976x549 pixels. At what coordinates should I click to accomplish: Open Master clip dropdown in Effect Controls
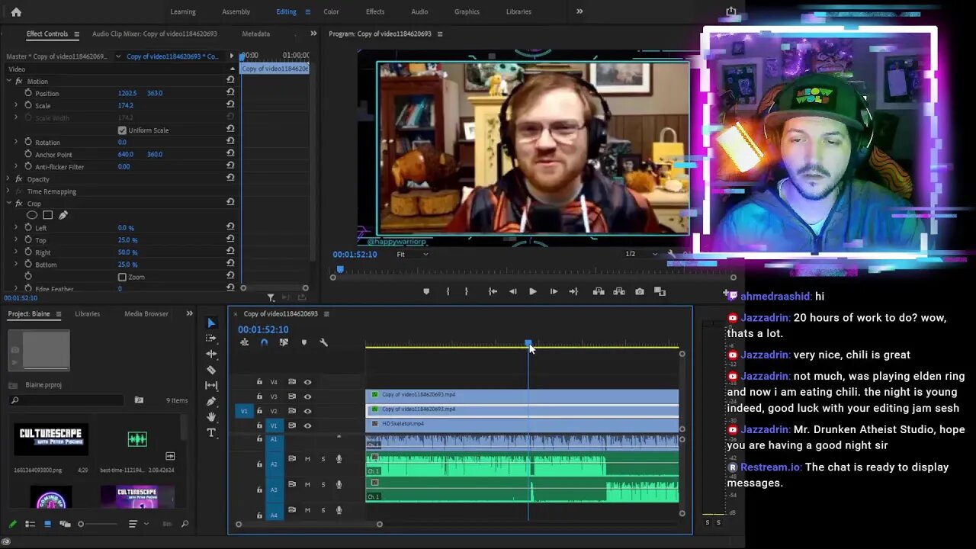click(x=117, y=56)
